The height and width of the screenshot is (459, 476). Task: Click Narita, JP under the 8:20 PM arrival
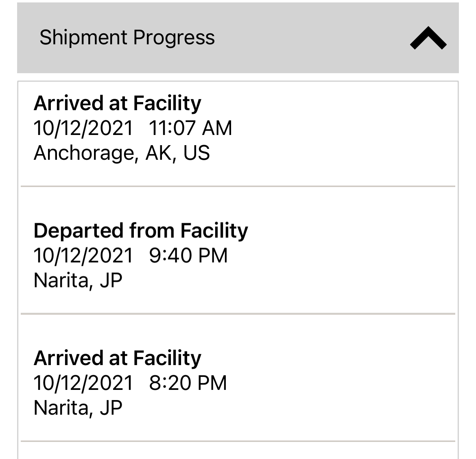(x=78, y=408)
